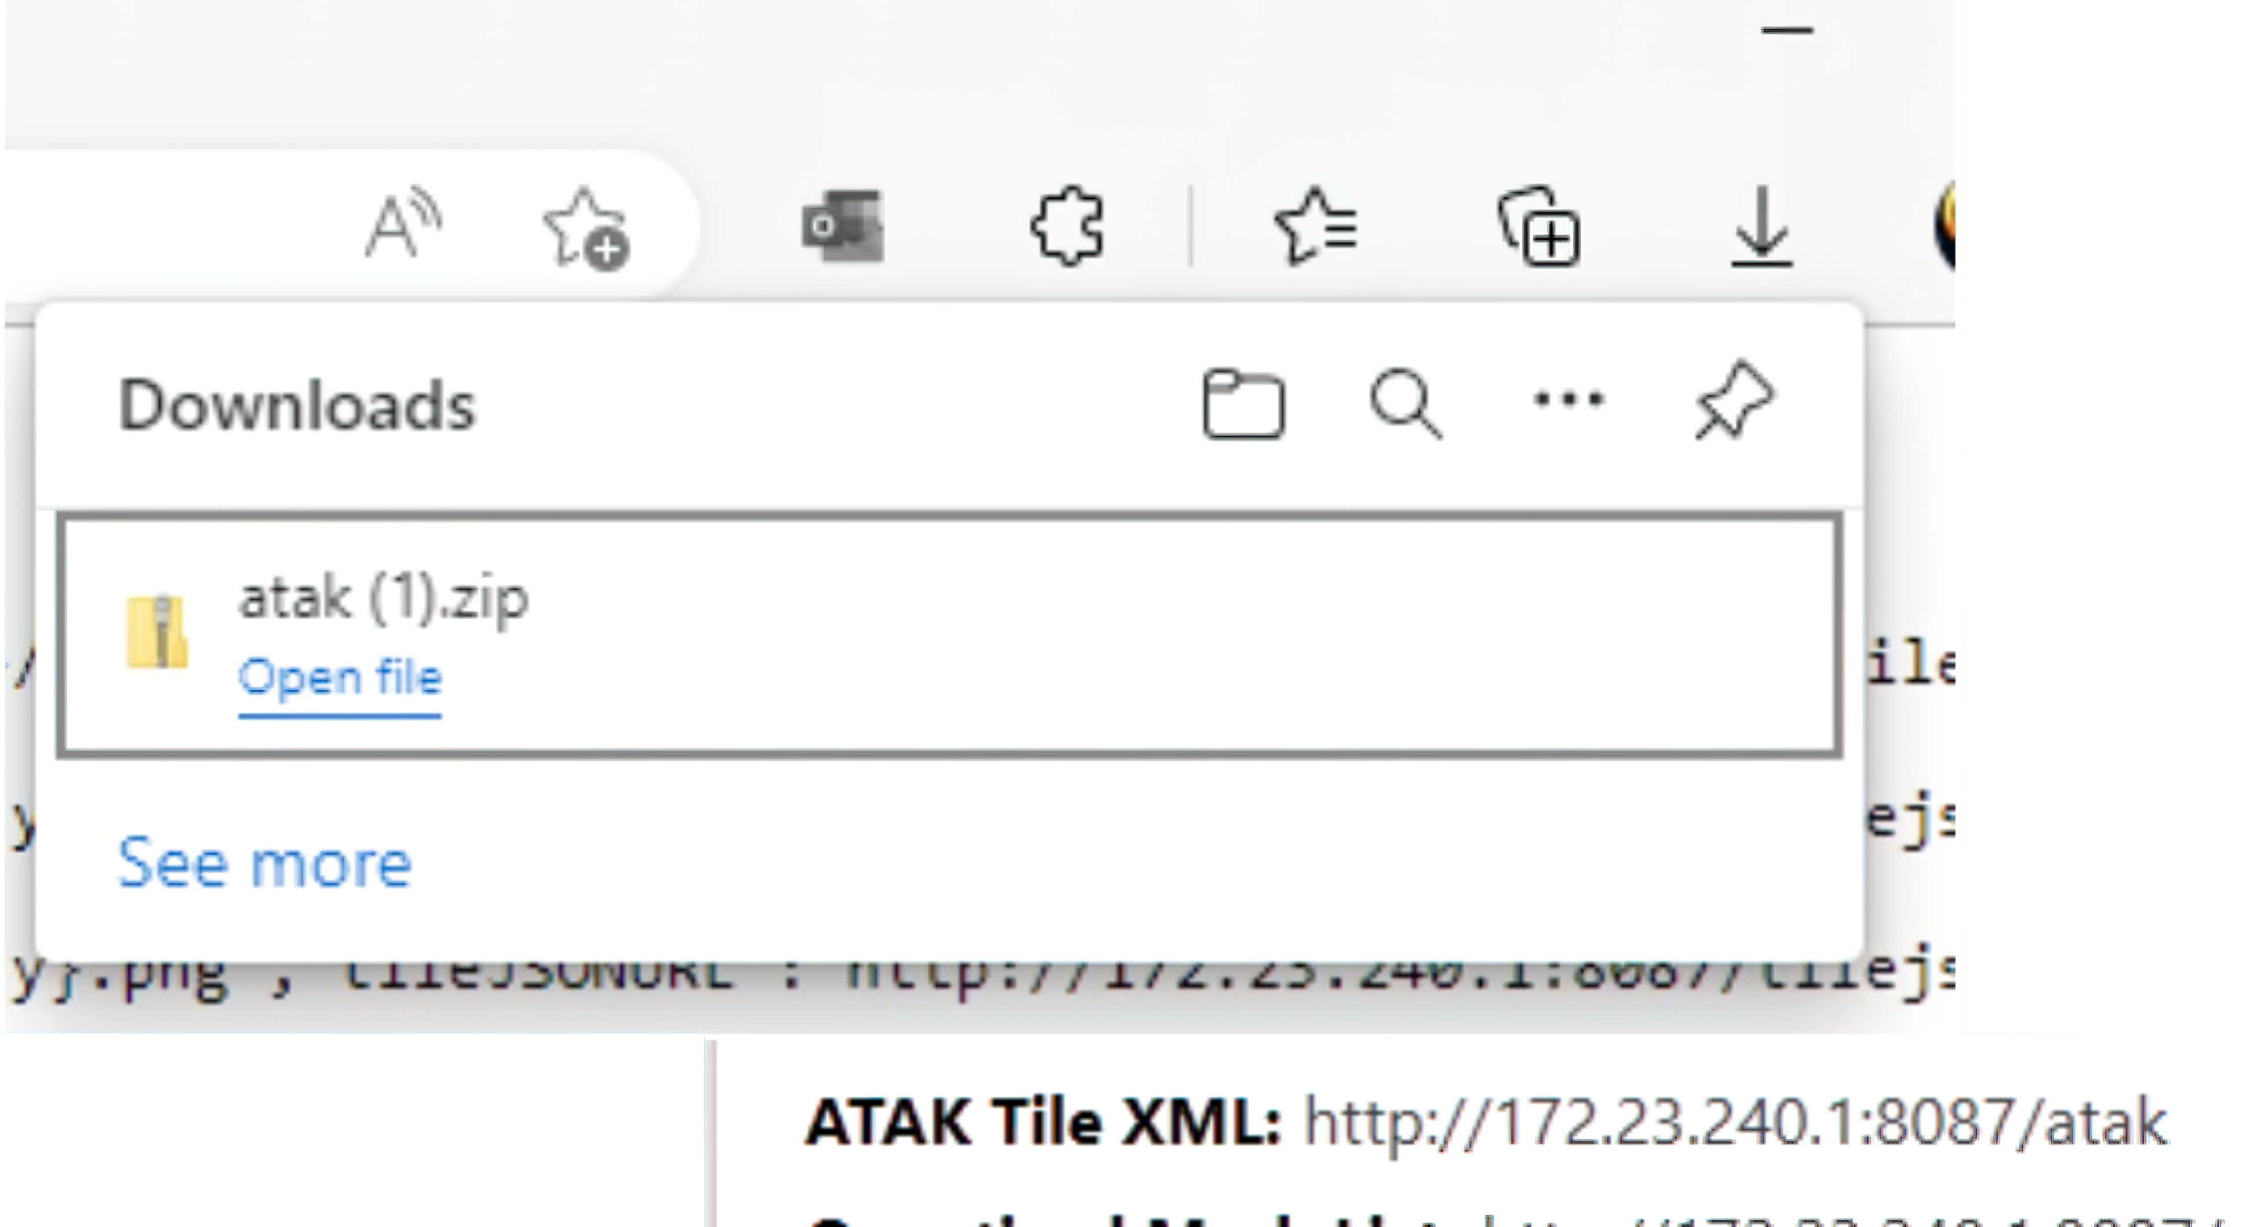This screenshot has width=2251, height=1227.
Task: Search downloads using magnifier icon
Action: click(x=1405, y=404)
